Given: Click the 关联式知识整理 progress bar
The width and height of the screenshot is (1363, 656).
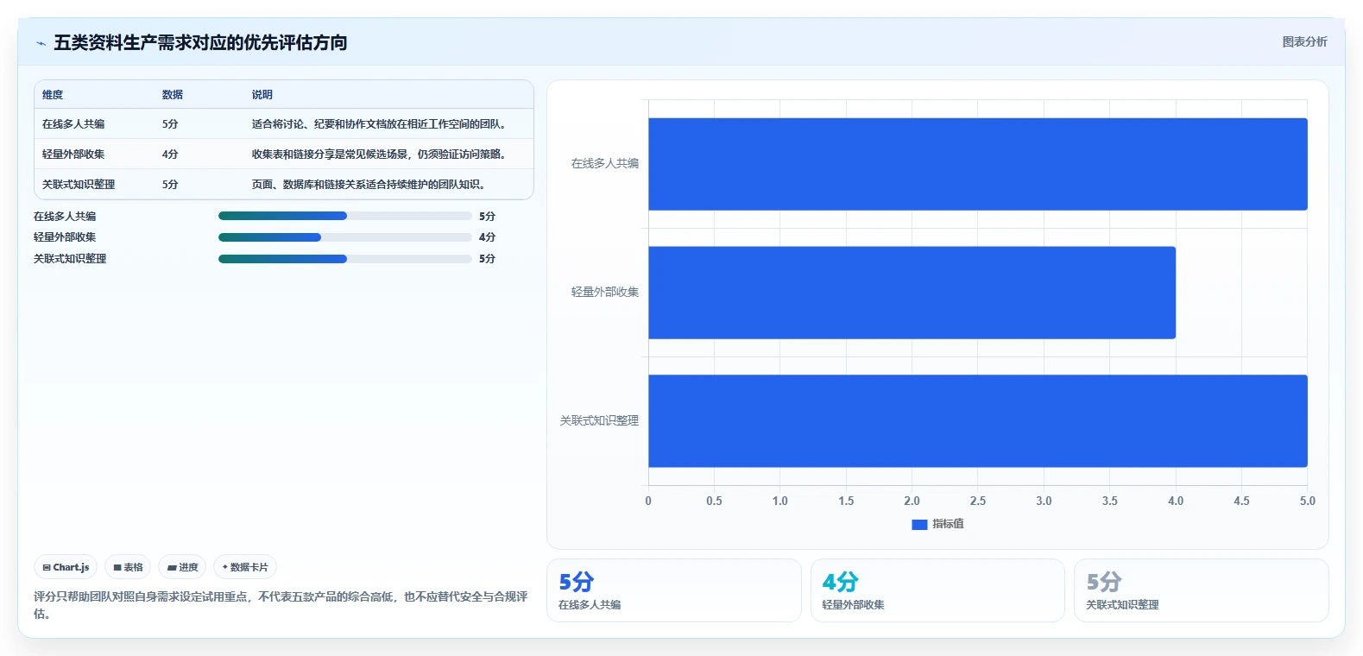Looking at the screenshot, I should 345,259.
